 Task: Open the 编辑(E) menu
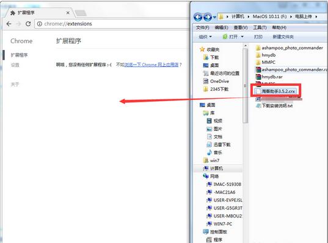click(222, 27)
